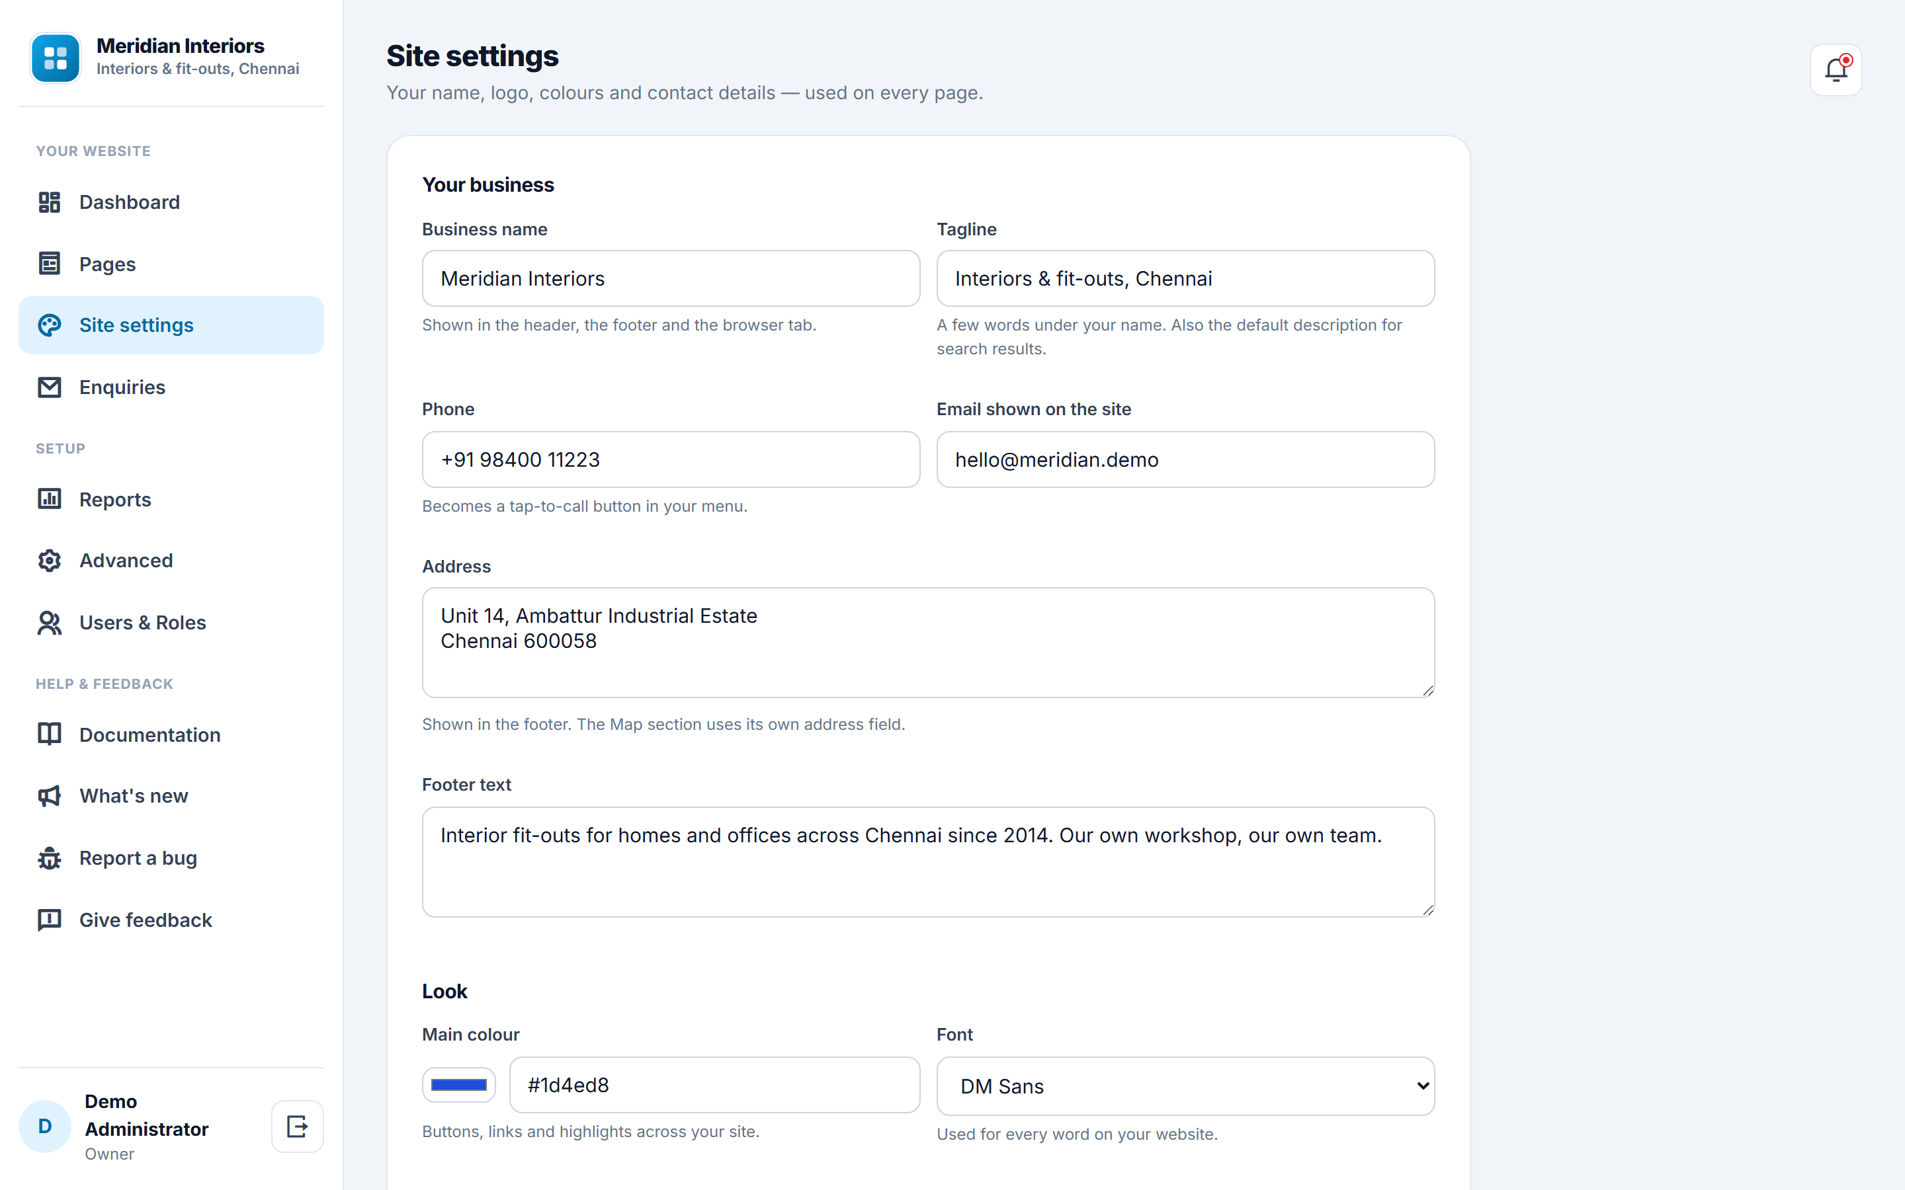Expand the Font dropdown showing DM Sans

click(1185, 1086)
